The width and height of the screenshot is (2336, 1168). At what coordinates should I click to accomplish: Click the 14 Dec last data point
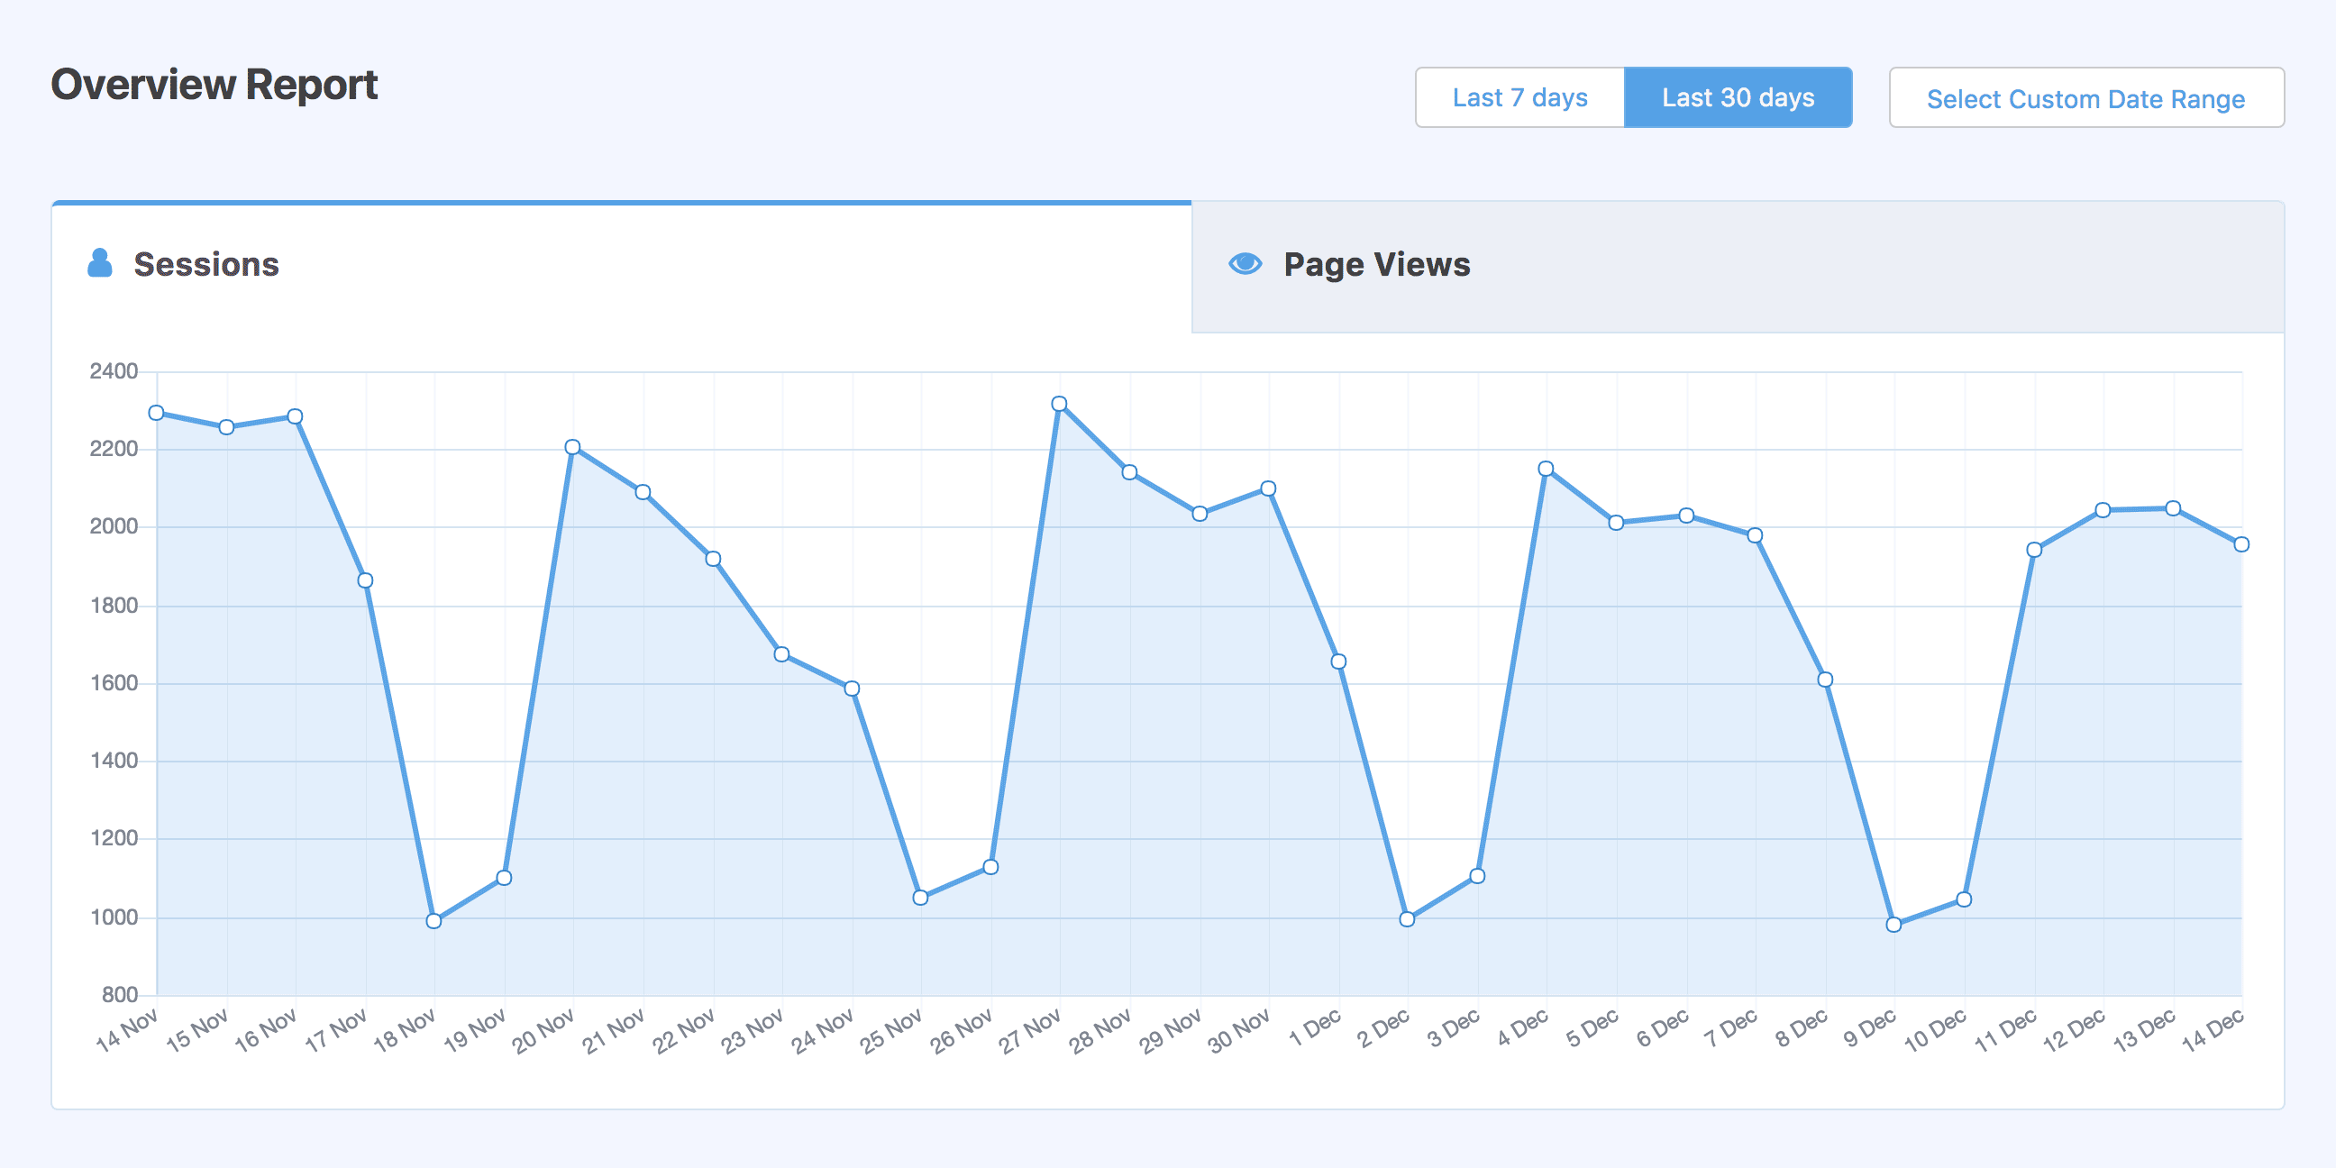(2240, 544)
